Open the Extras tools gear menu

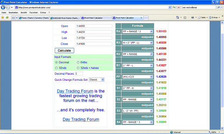coord(214,18)
